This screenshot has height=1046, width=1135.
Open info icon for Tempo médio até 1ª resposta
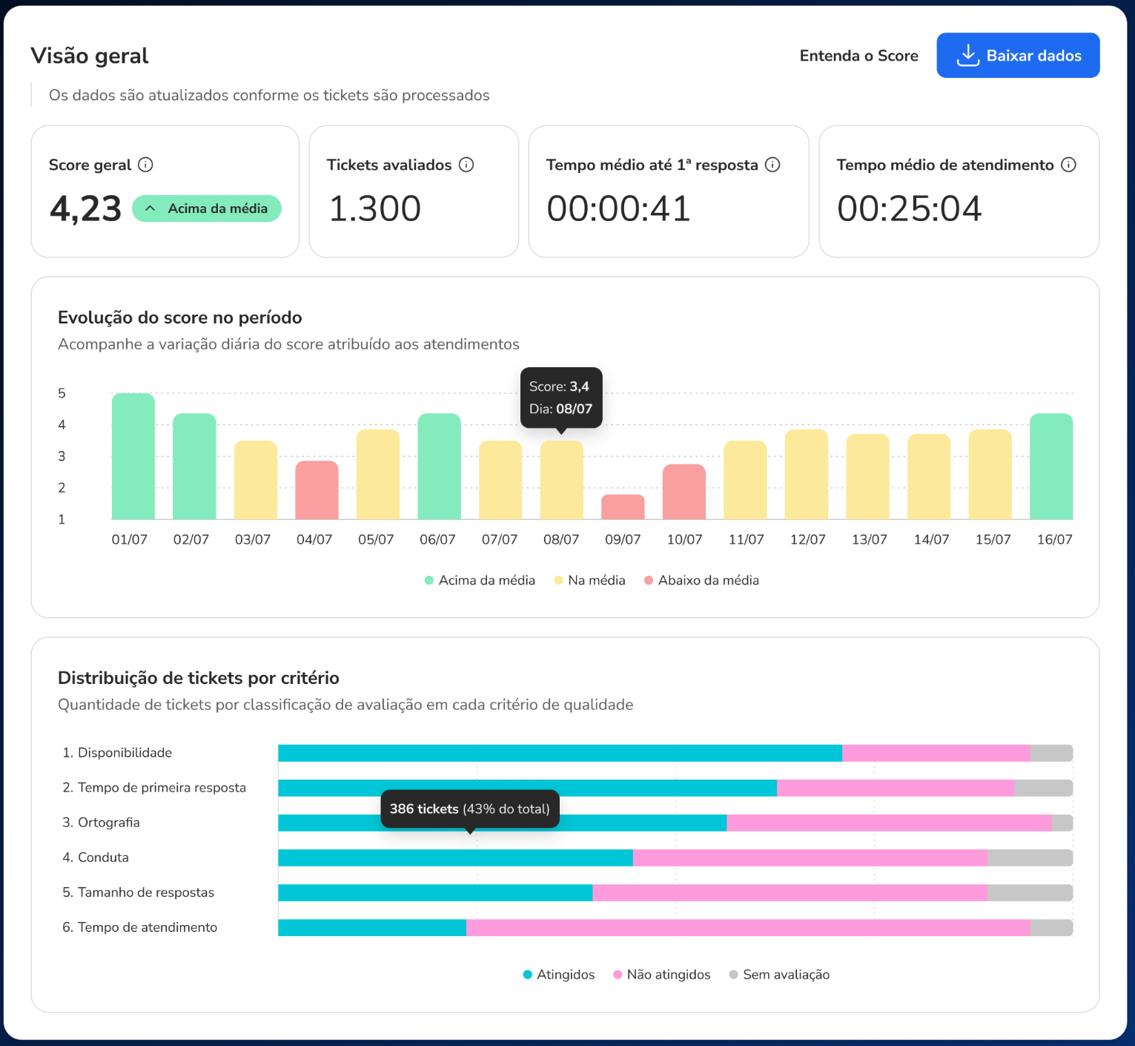(x=772, y=165)
